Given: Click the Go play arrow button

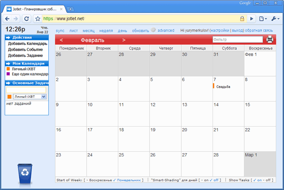Looking at the screenshot, I should [252, 18].
